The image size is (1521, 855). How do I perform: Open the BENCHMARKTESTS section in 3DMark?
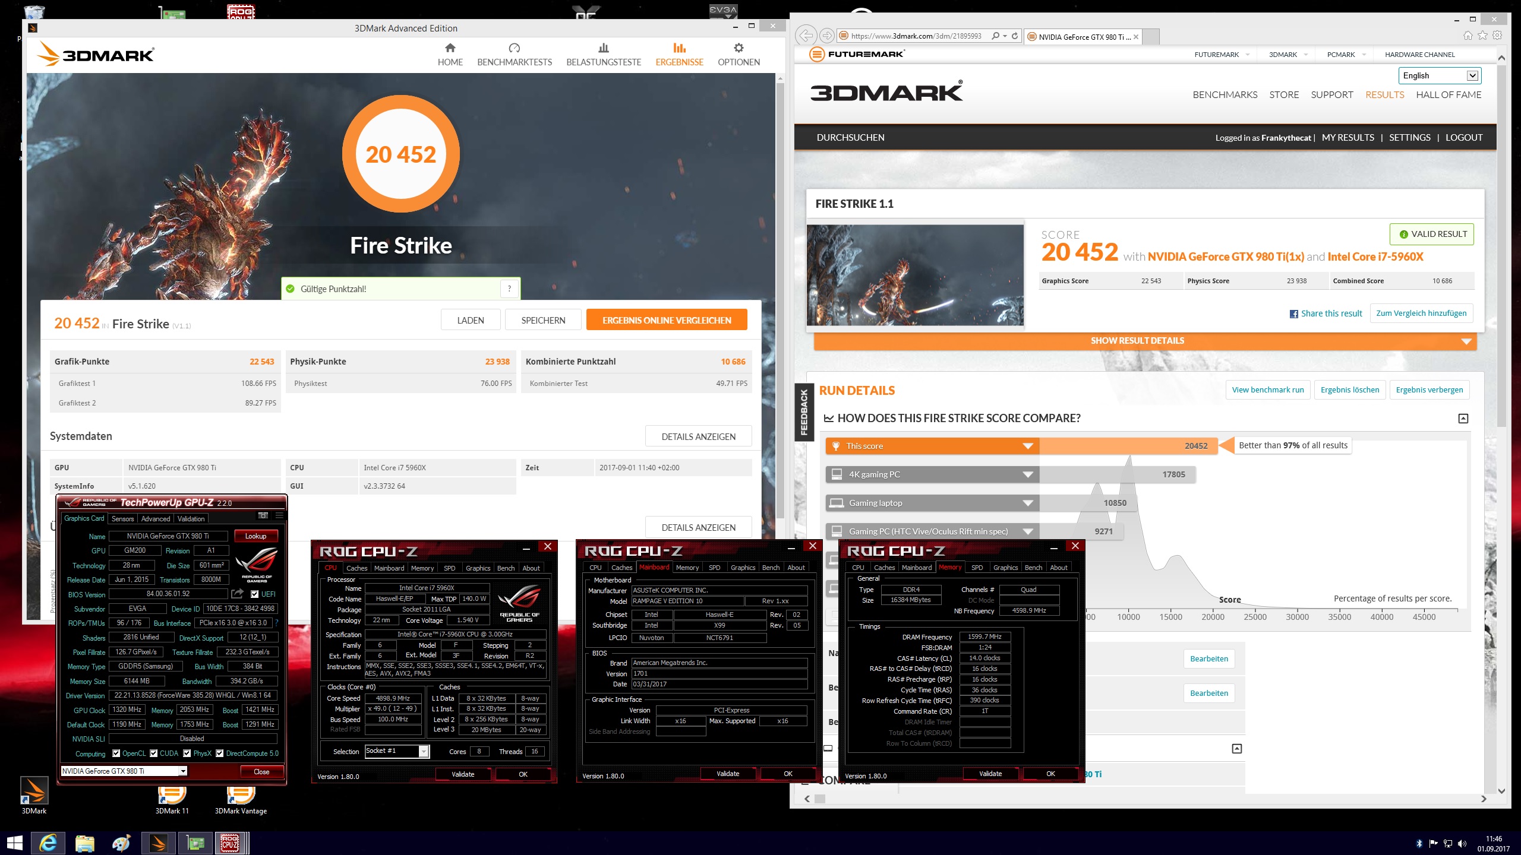pos(515,55)
